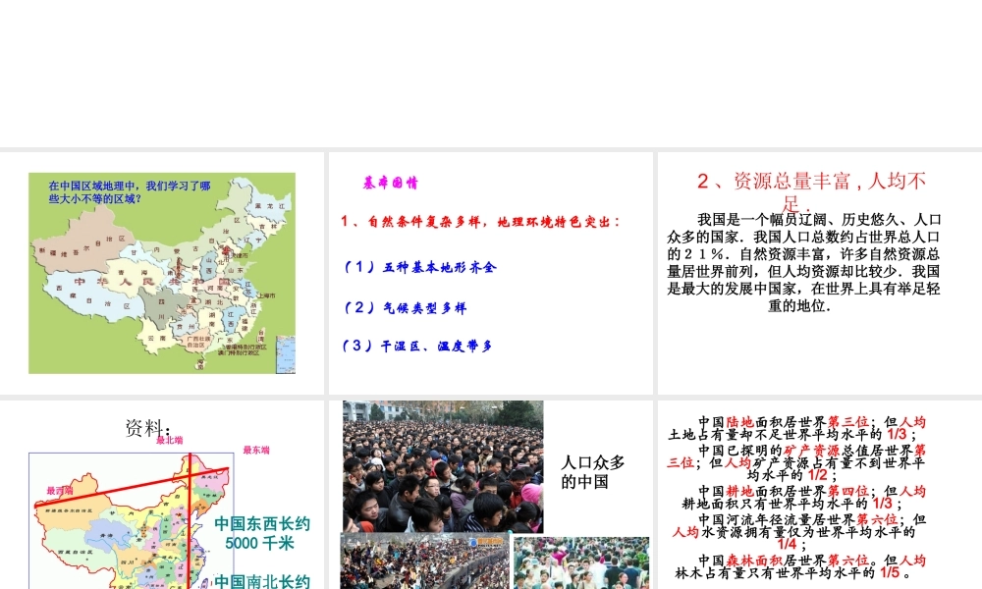The height and width of the screenshot is (589, 982).
Task: Click the red fraction 1/2
Action: (817, 475)
